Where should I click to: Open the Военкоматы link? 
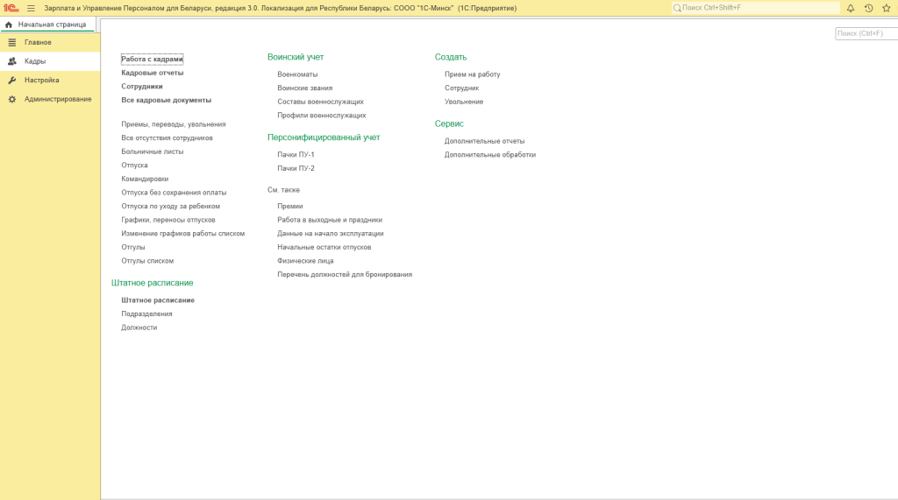click(x=297, y=74)
